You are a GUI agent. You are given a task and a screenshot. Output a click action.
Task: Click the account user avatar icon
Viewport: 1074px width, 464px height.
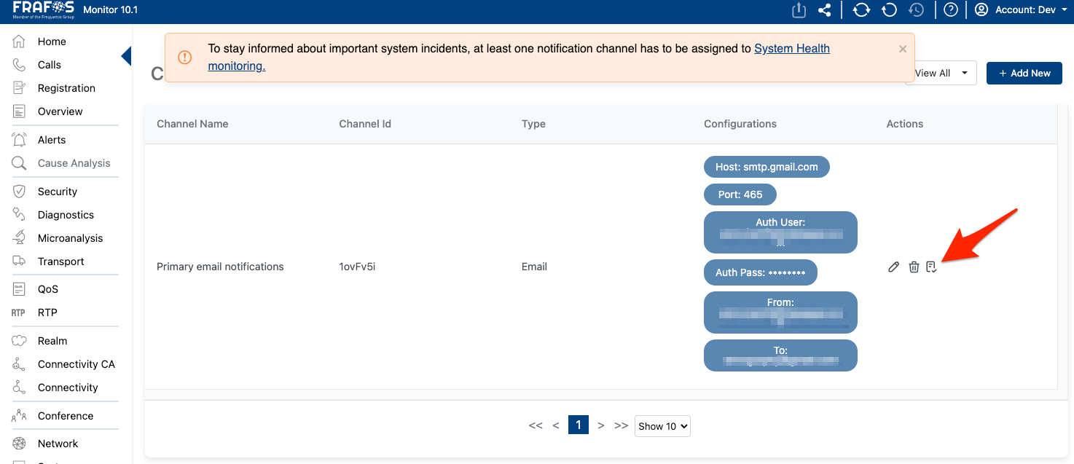[981, 10]
